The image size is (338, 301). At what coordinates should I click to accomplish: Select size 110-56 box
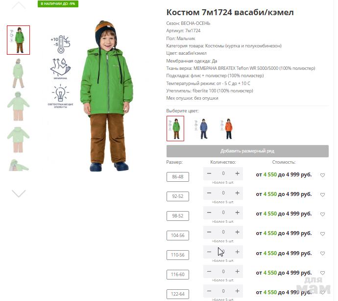coord(178,255)
